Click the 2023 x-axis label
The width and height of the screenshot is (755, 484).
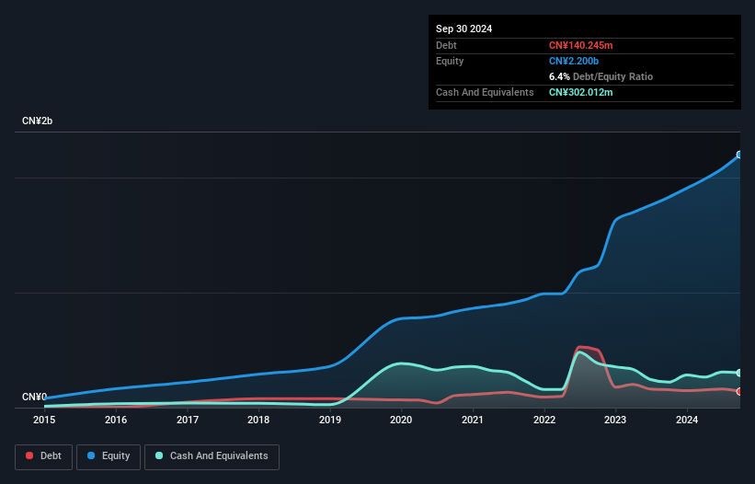(615, 420)
